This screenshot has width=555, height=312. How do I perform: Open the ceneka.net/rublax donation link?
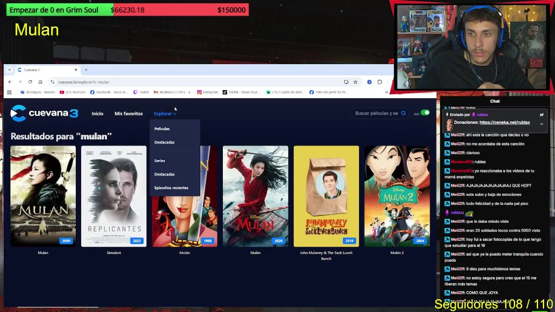click(x=505, y=123)
